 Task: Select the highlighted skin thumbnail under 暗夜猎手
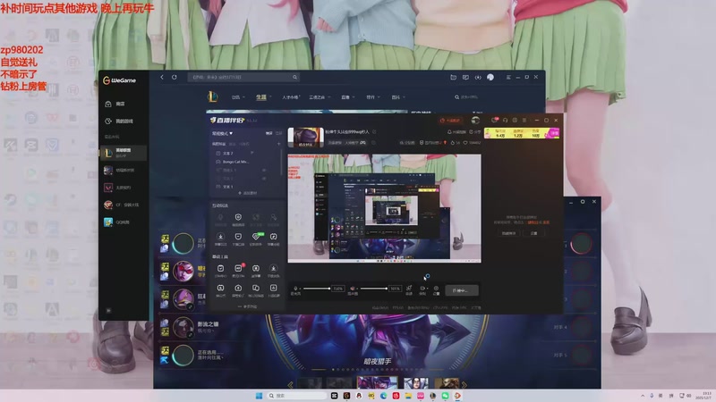point(377,383)
